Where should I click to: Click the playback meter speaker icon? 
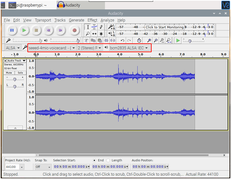point(110,34)
